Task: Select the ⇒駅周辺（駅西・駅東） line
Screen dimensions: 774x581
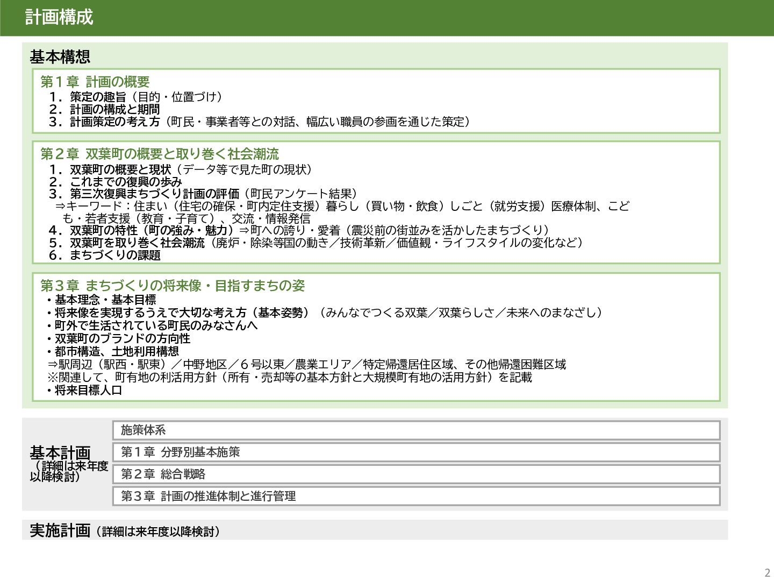Action: click(x=307, y=364)
